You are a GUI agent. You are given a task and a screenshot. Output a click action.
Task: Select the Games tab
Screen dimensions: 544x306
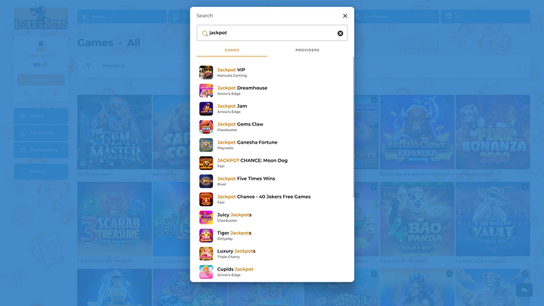coord(232,50)
